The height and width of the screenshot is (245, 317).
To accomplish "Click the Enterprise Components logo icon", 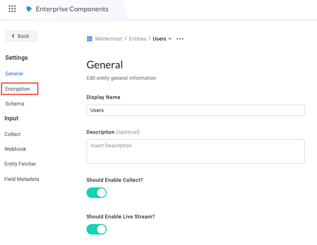I will (x=29, y=9).
